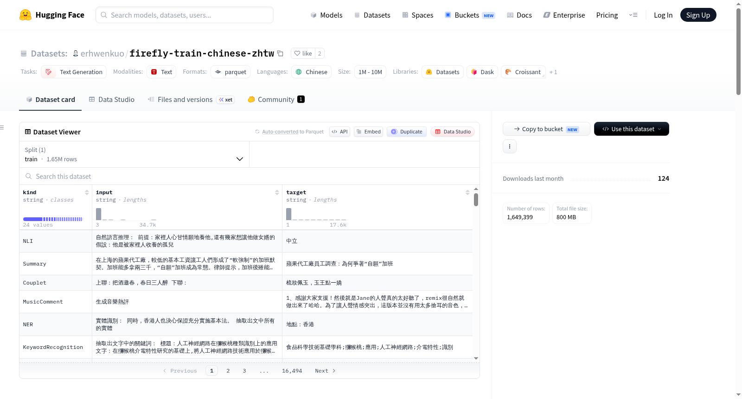Open the Community tab
Screen dimensions: 742x399
coord(276,99)
